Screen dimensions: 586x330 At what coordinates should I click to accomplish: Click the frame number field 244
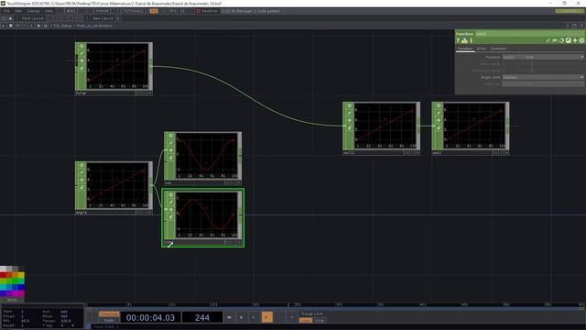(x=202, y=318)
